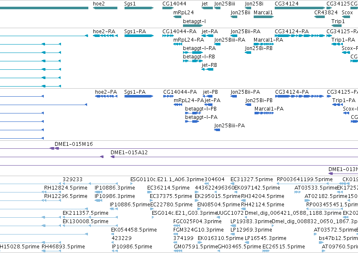
Task: Click the CG34124-PA coding sequence glyph
Action: click(x=300, y=96)
